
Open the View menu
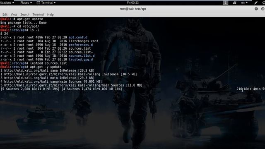pos(14,14)
